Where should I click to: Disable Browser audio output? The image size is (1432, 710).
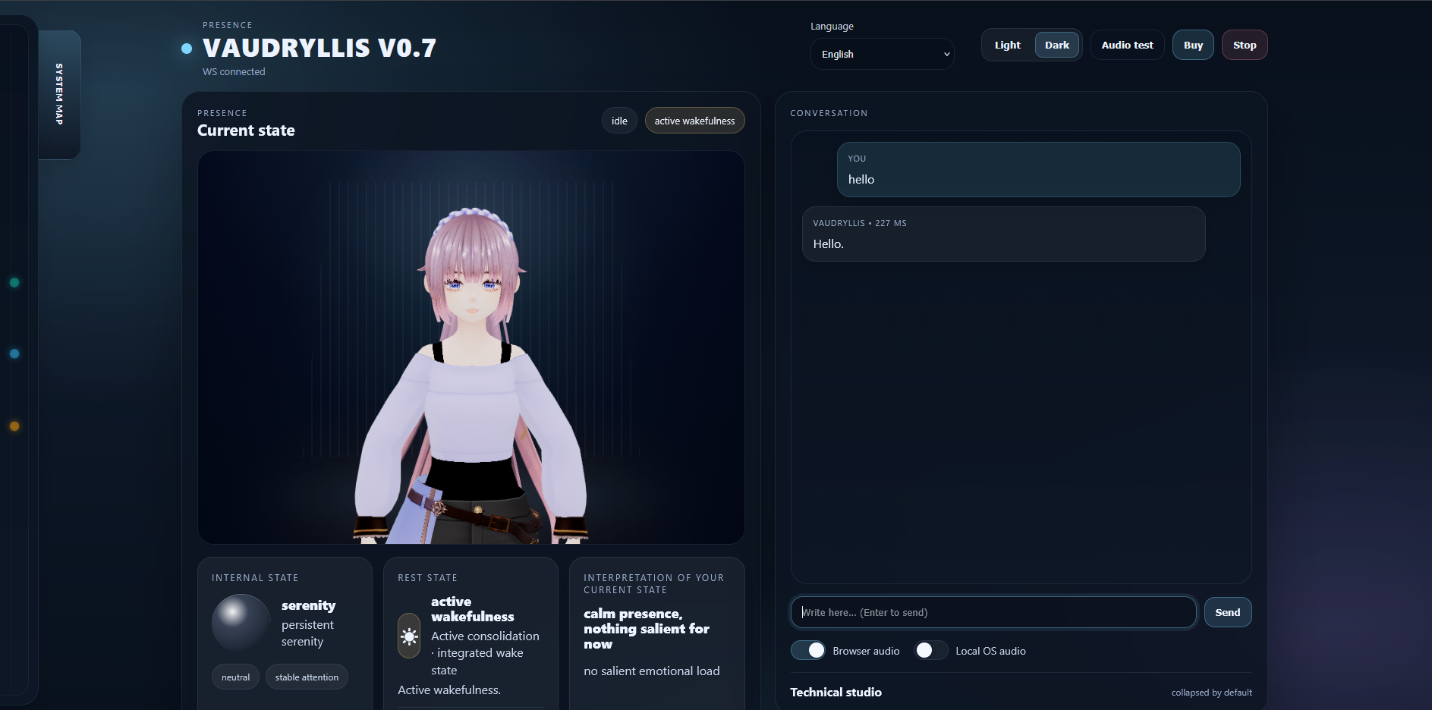[807, 650]
